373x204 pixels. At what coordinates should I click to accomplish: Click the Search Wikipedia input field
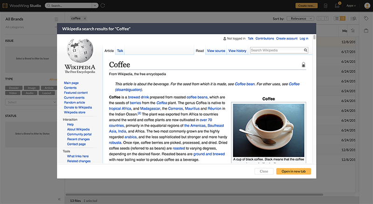276,50
